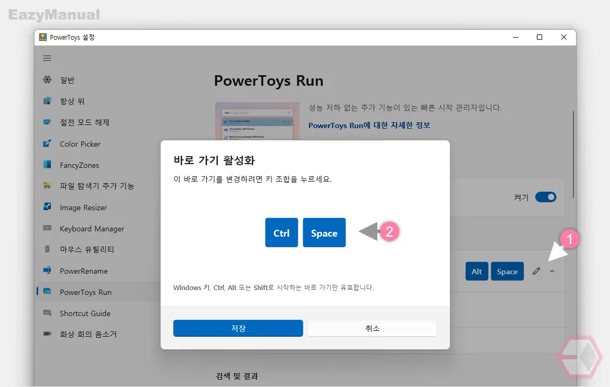Click the 항상 위 sidebar icon
610x387 pixels.
47,101
